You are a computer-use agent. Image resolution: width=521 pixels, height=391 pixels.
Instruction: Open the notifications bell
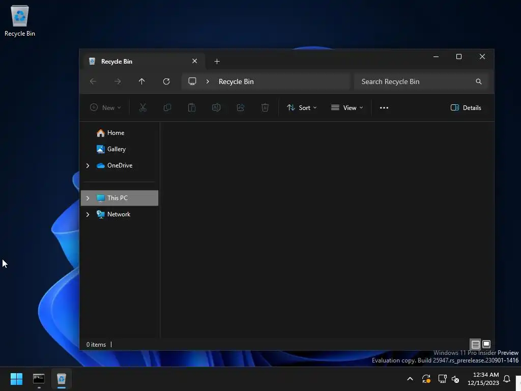click(x=507, y=379)
